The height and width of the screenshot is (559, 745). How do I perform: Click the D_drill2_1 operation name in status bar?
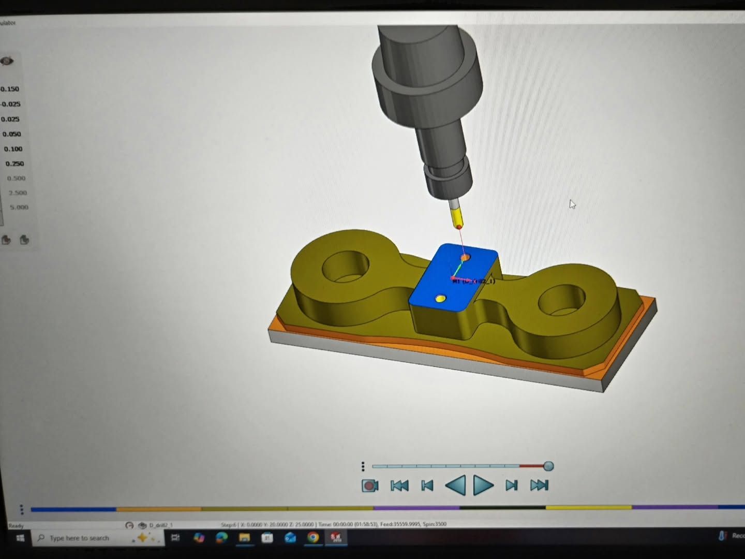point(161,525)
